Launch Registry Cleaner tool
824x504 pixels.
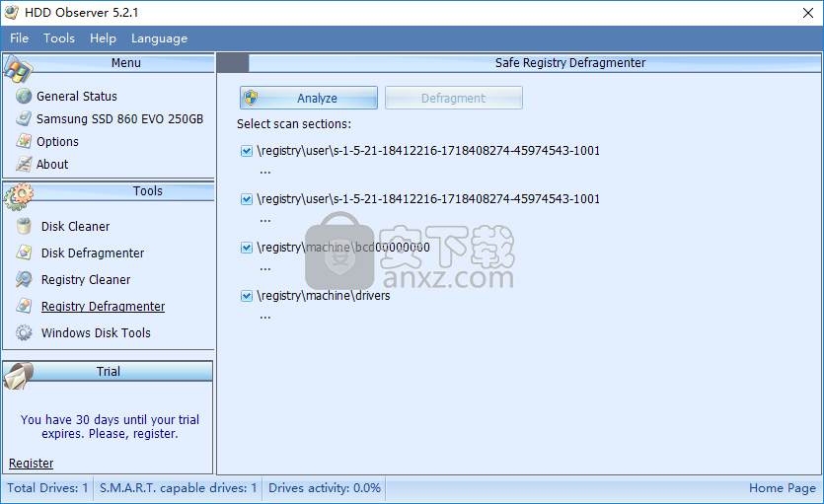point(86,280)
